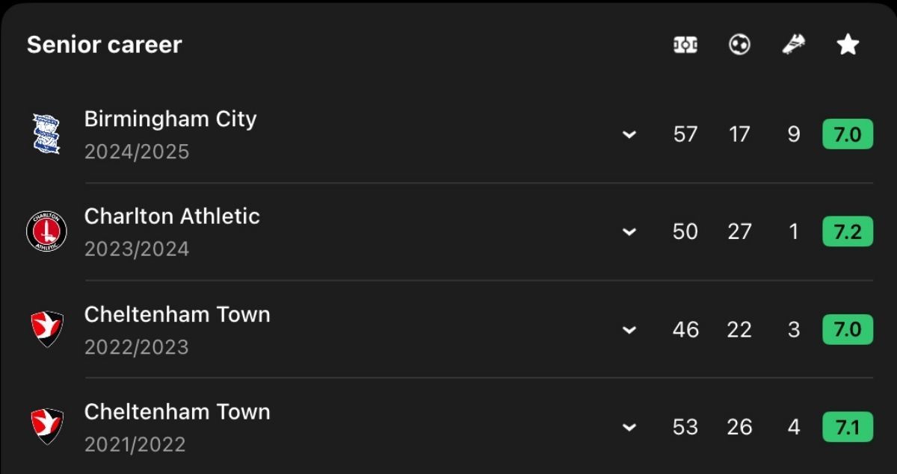
Task: Open the Birmingham City team link
Action: pyautogui.click(x=170, y=119)
